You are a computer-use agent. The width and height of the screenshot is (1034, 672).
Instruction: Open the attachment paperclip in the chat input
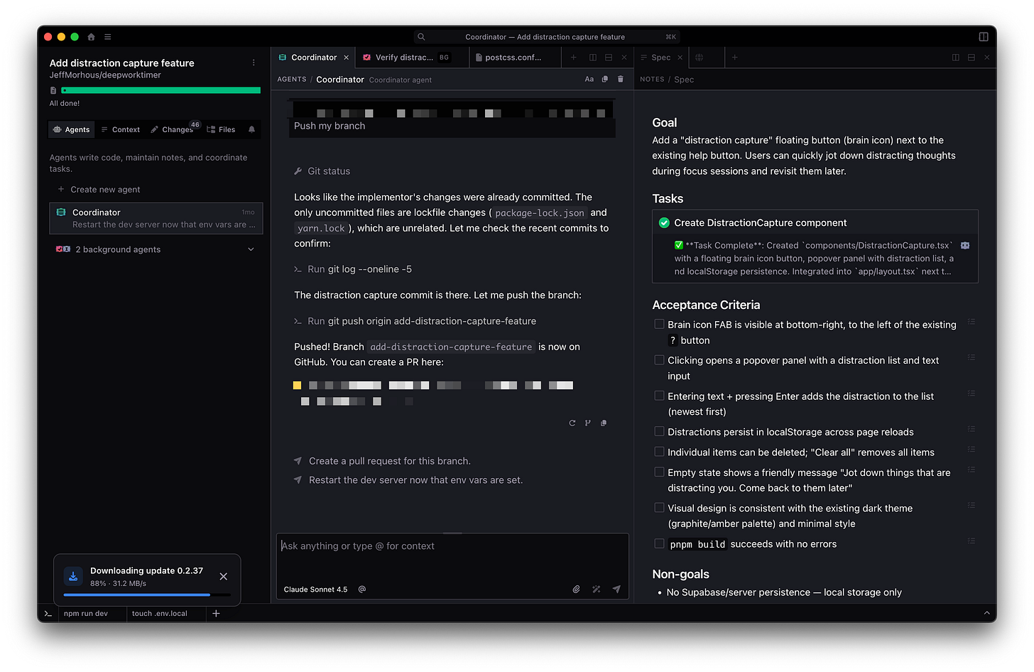576,589
